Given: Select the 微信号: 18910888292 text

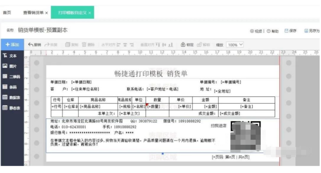Looking at the screenshot, I should (182, 121).
